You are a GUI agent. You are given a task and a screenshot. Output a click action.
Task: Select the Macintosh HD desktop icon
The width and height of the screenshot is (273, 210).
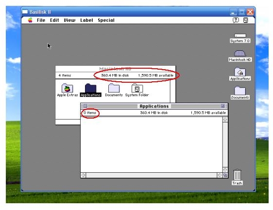pos(240,53)
